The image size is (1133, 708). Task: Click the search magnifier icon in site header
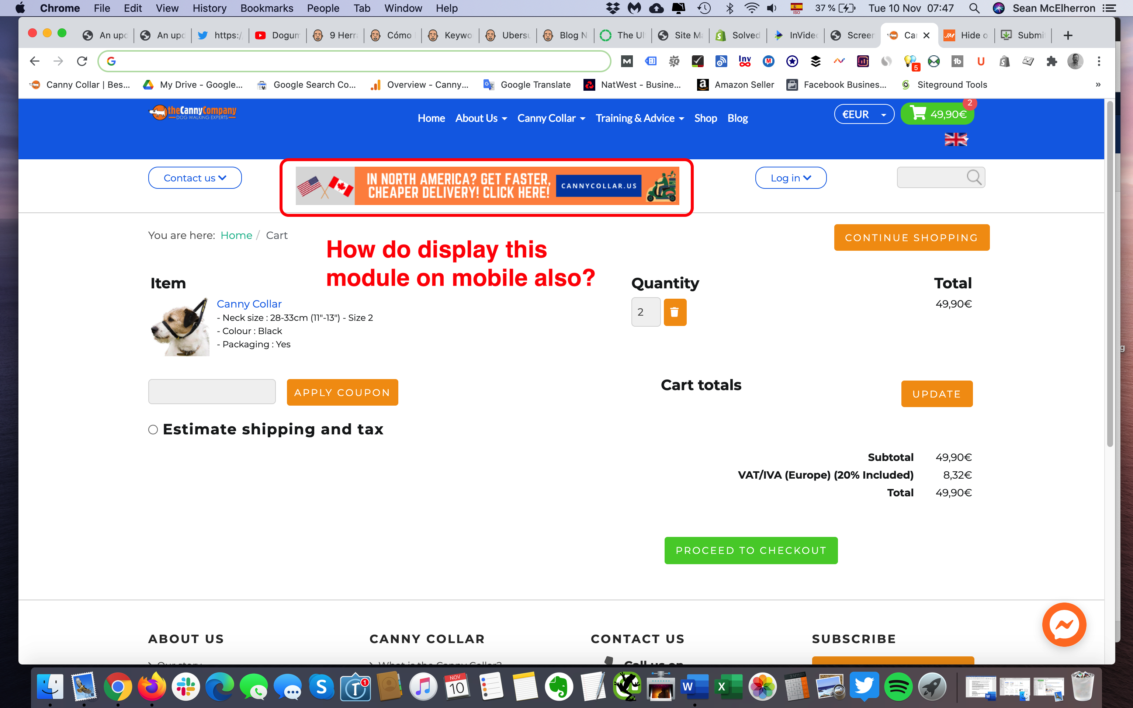click(x=974, y=177)
